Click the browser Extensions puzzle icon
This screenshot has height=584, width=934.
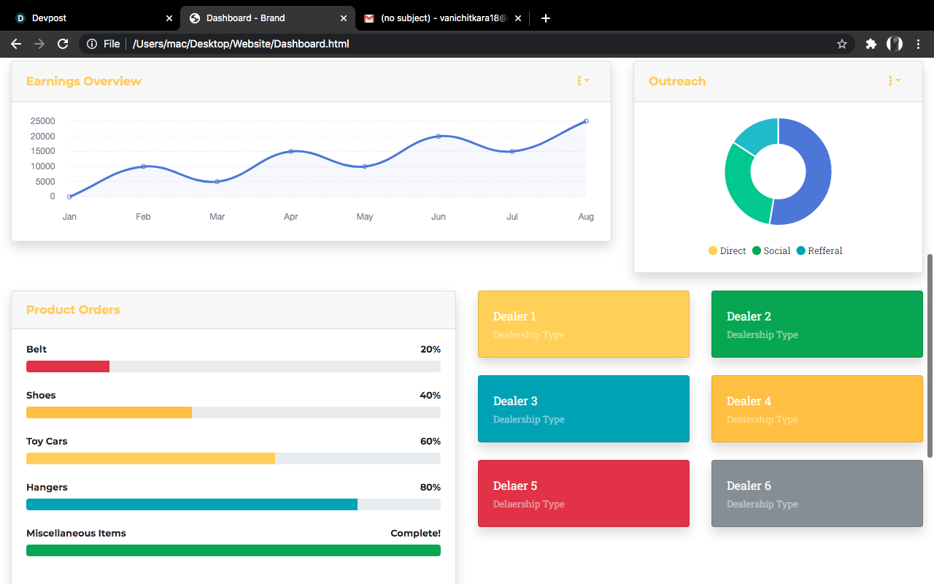871,43
